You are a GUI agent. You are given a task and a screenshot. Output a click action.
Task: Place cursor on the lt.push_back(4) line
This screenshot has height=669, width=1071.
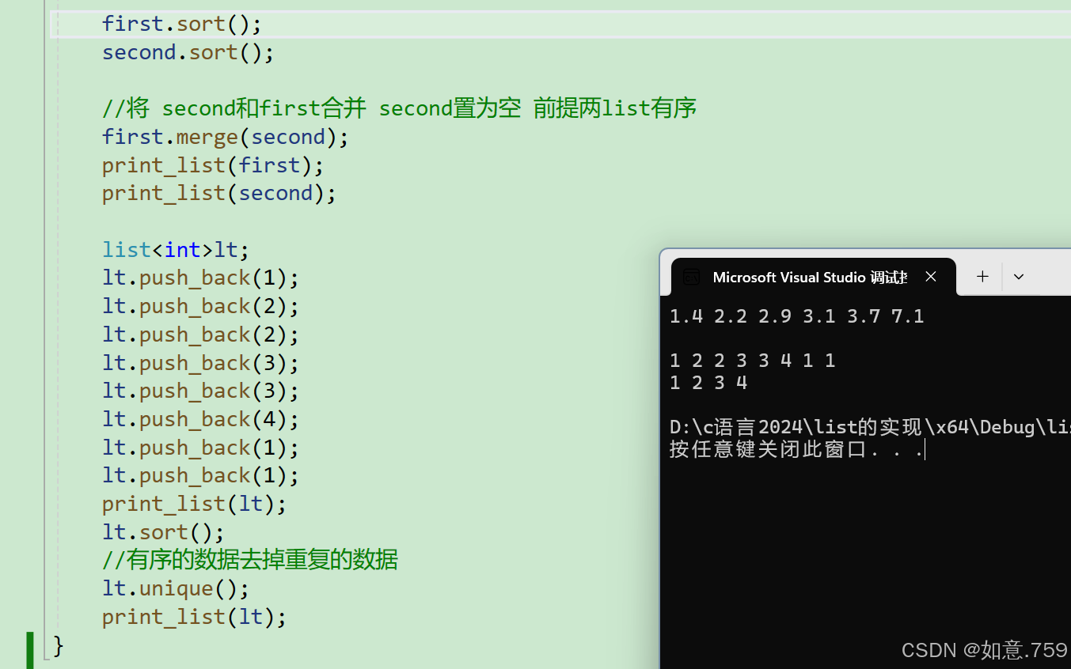(x=200, y=419)
